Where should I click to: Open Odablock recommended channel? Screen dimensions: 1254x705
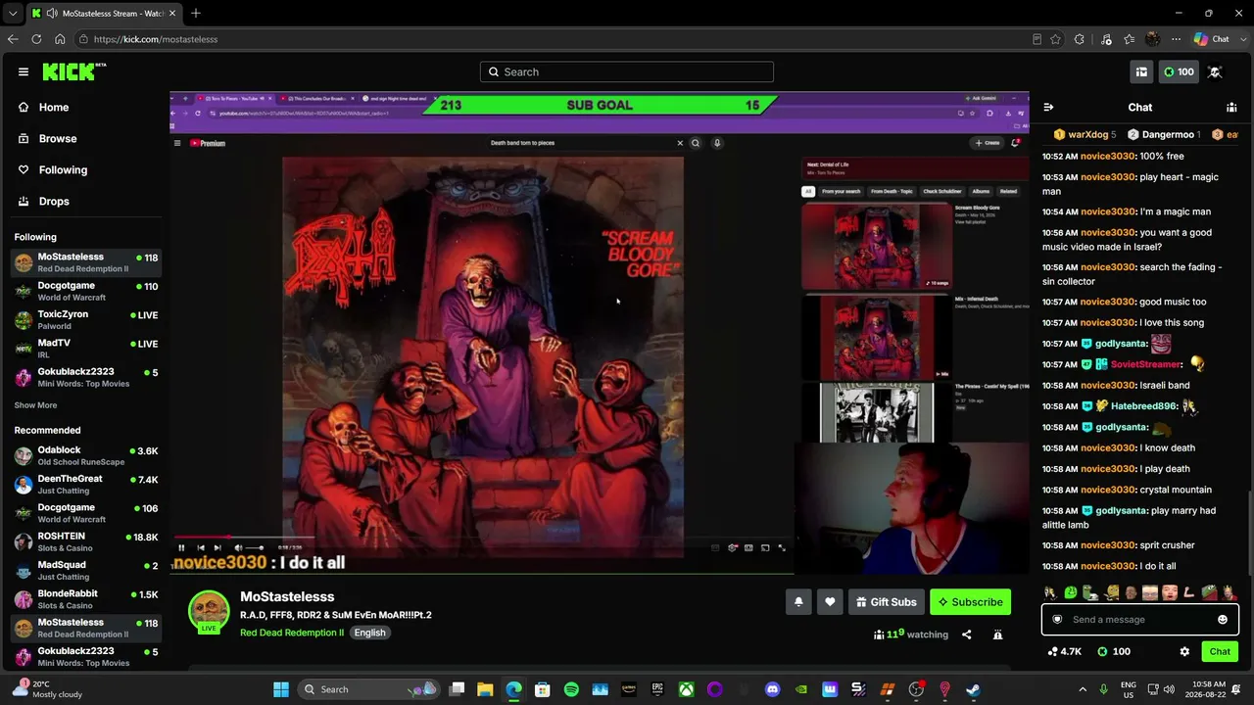pos(86,456)
